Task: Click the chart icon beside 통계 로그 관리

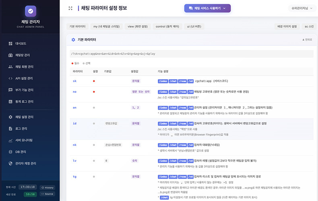Action: pyautogui.click(x=10, y=102)
